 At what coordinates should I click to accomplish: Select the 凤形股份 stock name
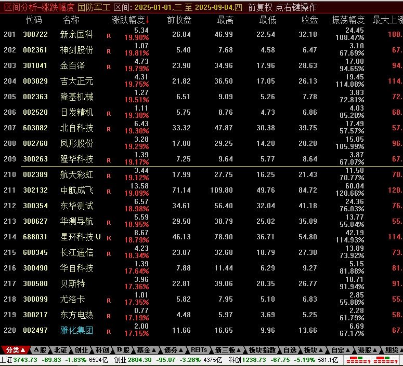[76, 143]
